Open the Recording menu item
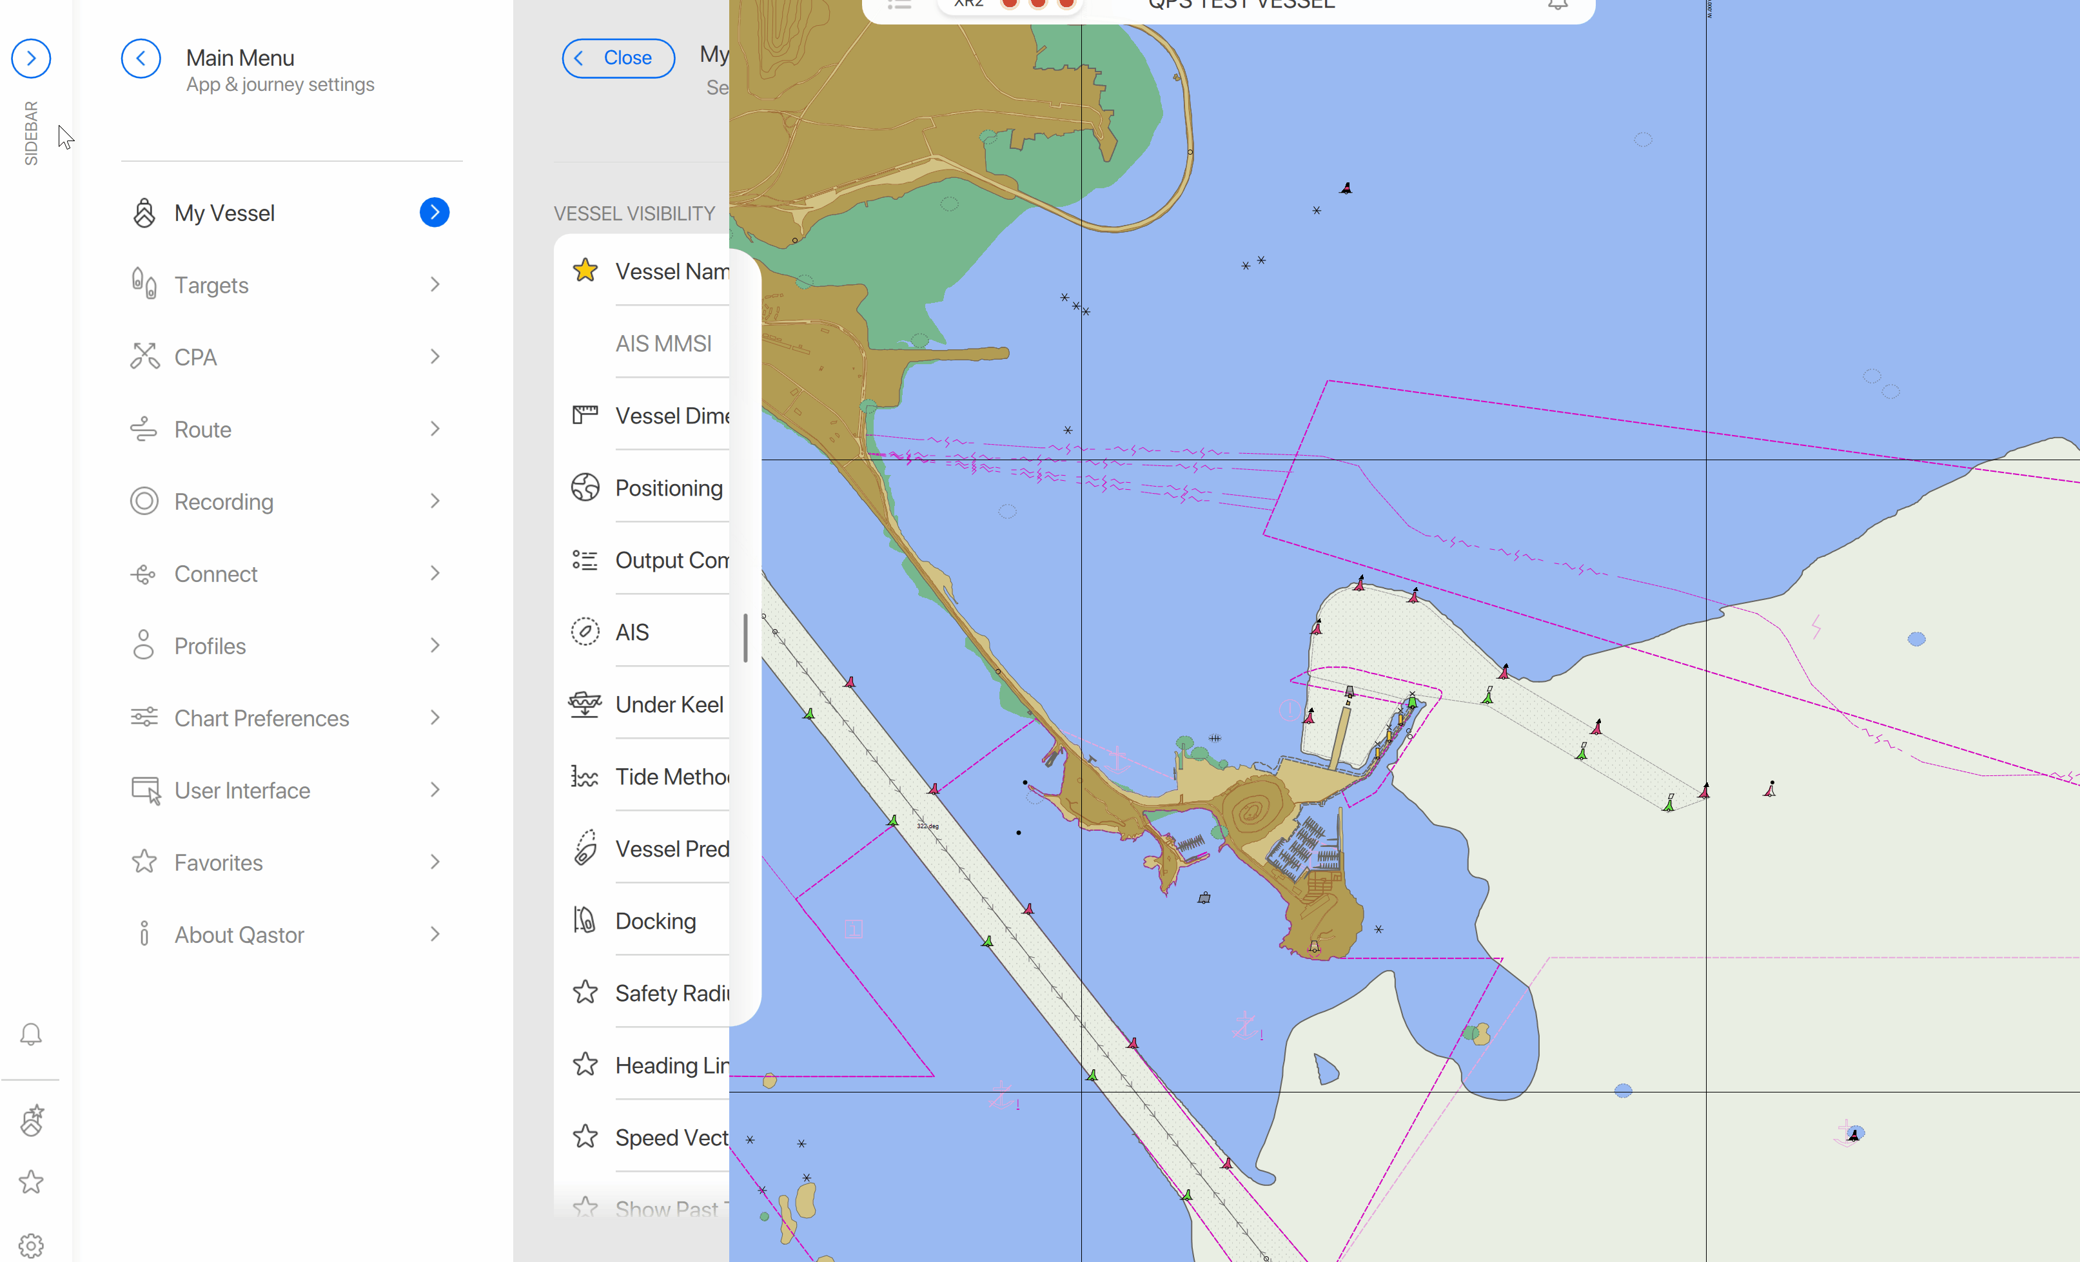 coord(224,502)
